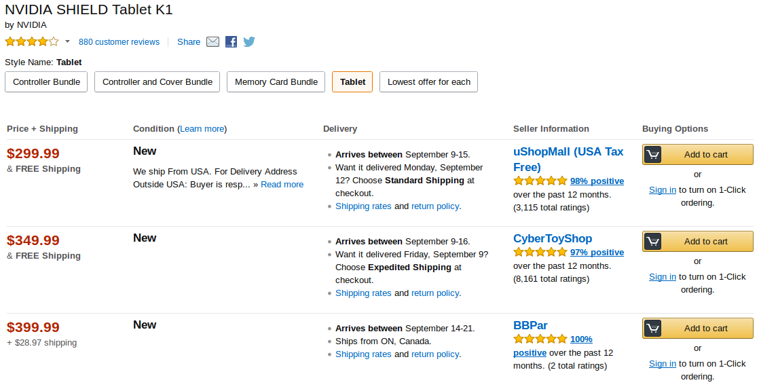Expand the Read more seller condition note
This screenshot has width=759, height=389.
(282, 185)
